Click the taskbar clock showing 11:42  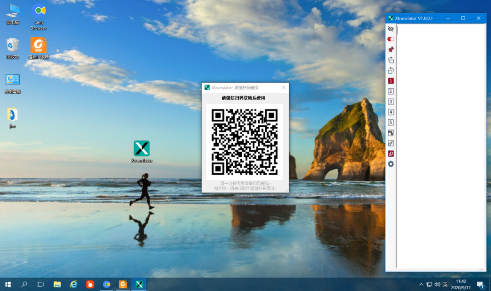click(x=461, y=285)
